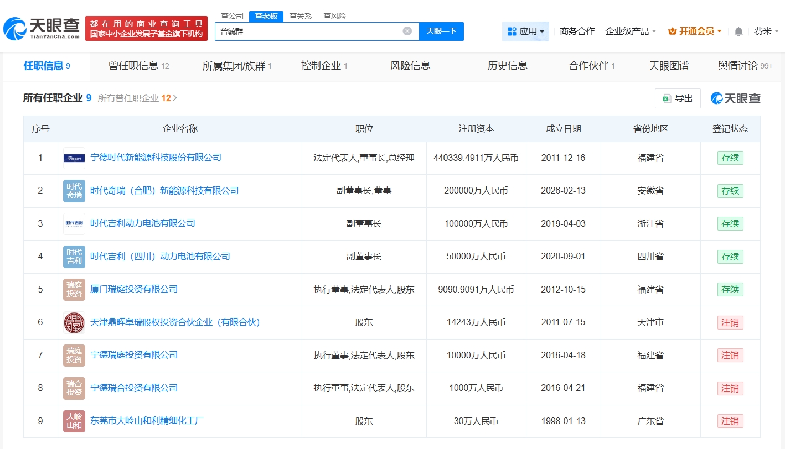Click the 2026-02-13 date cell
Viewport: 785px width, 449px height.
[563, 191]
